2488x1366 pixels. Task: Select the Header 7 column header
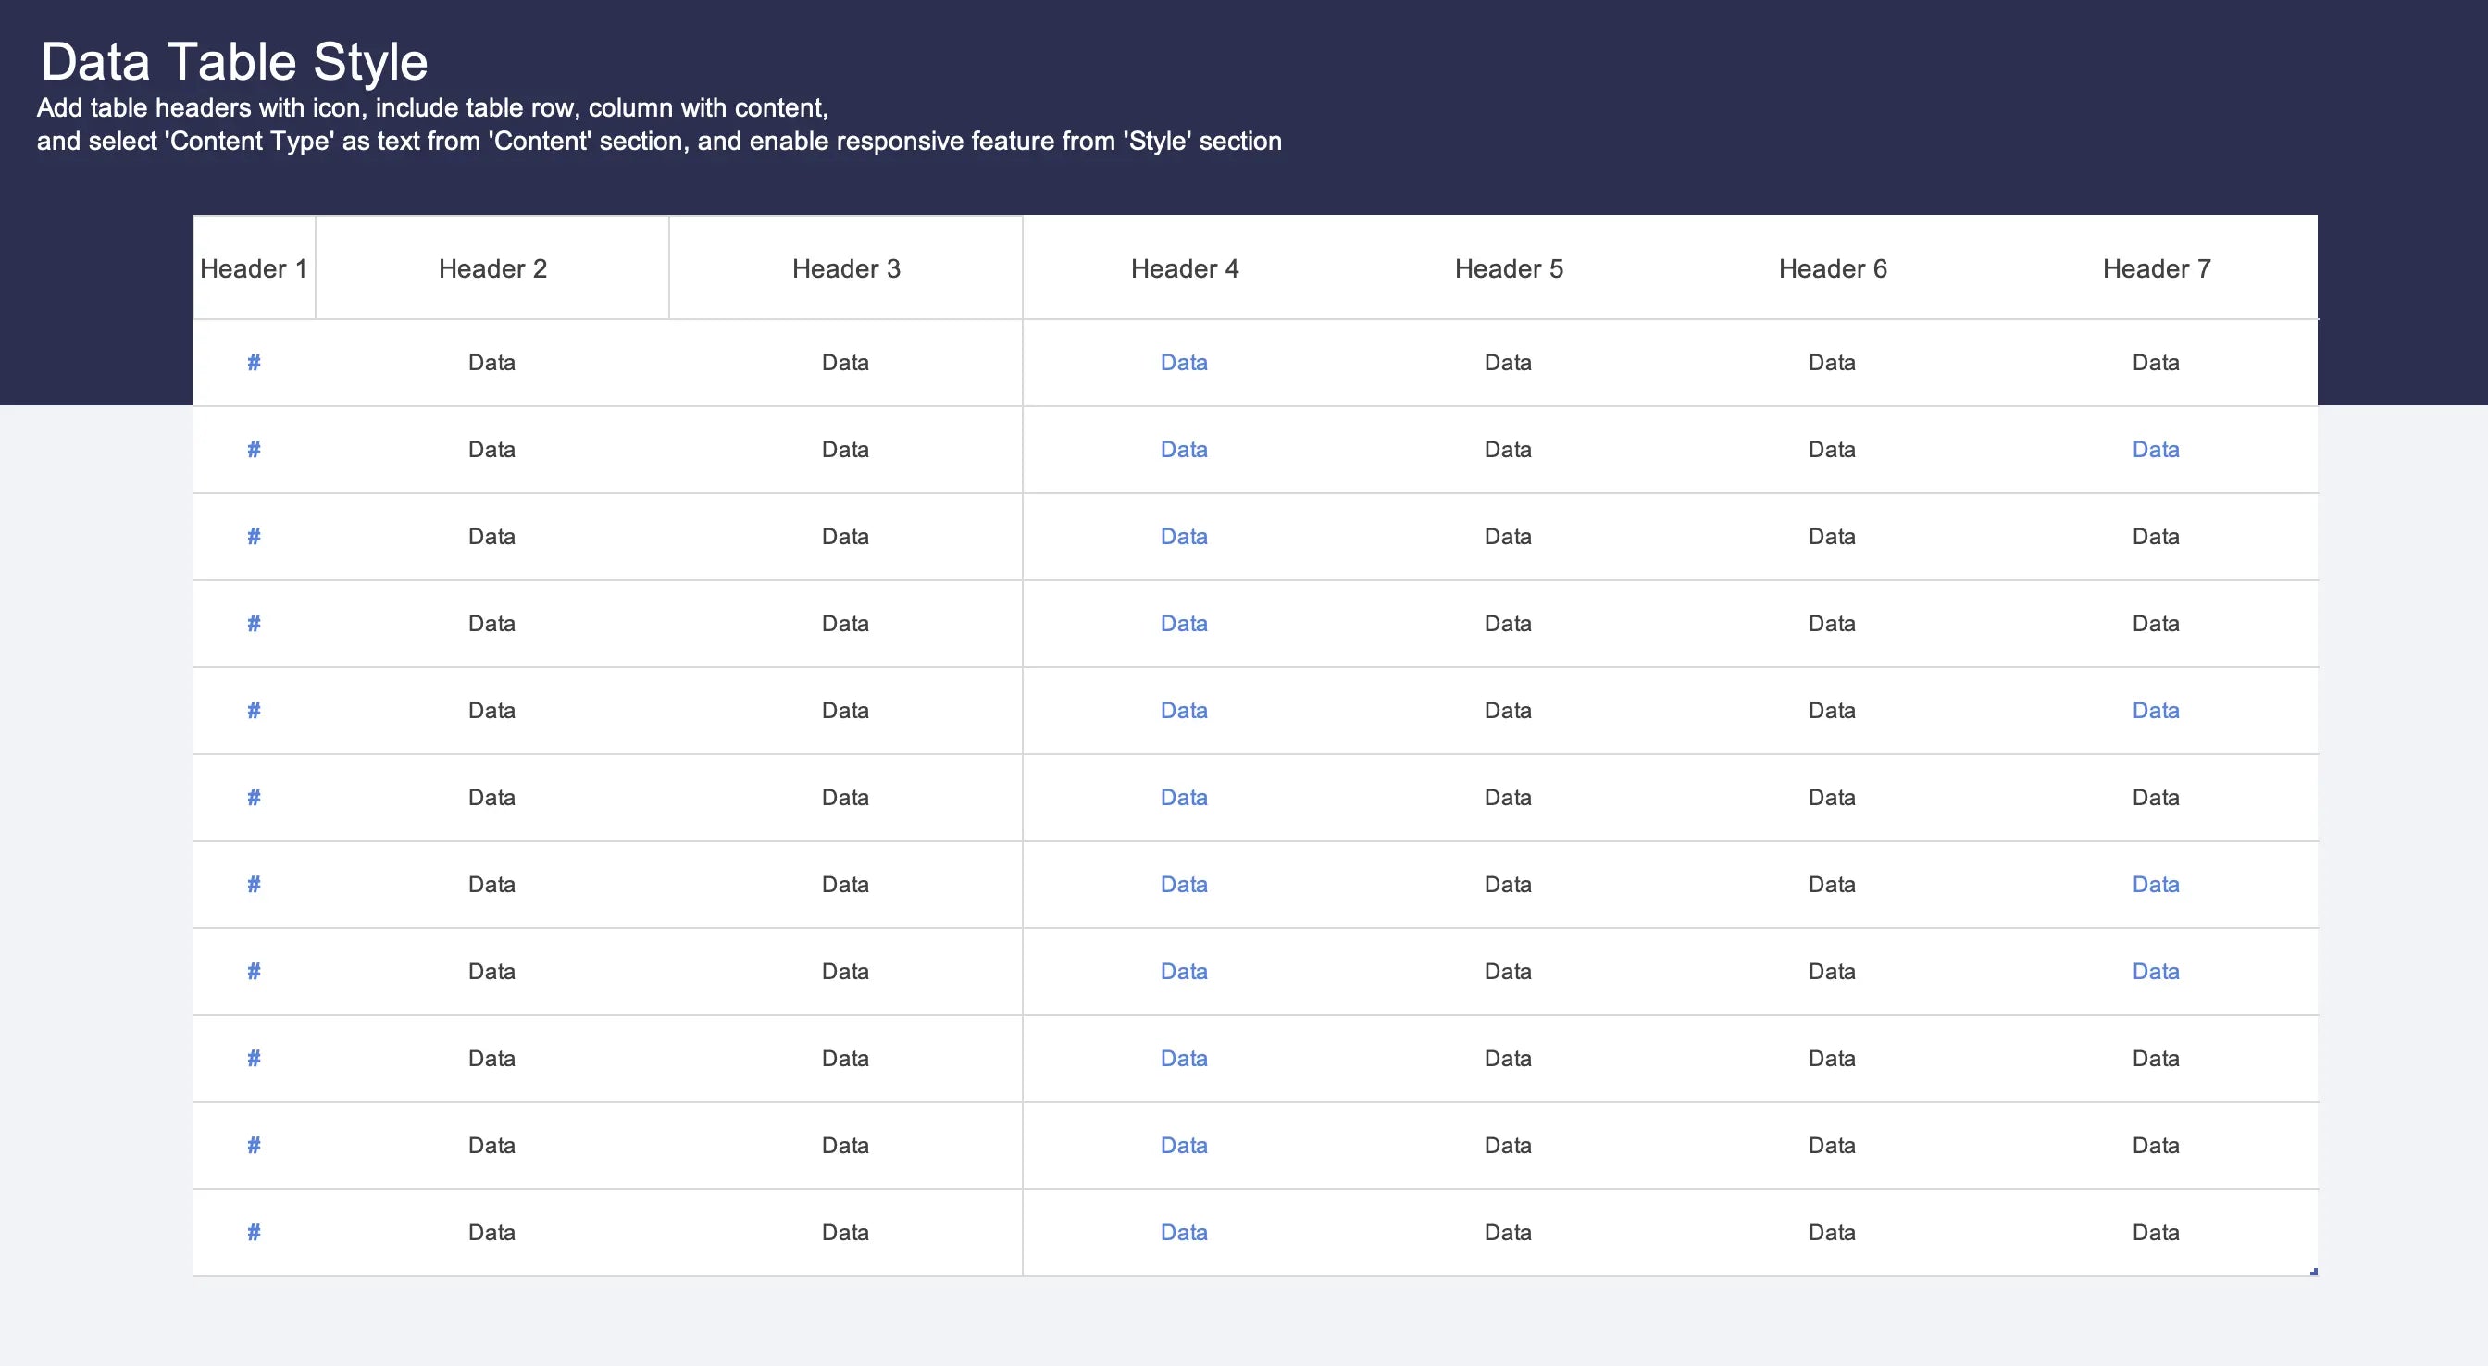coord(2156,268)
